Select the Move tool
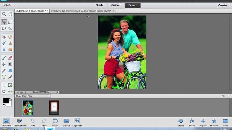This screenshot has height=130, width=232. click(4, 22)
